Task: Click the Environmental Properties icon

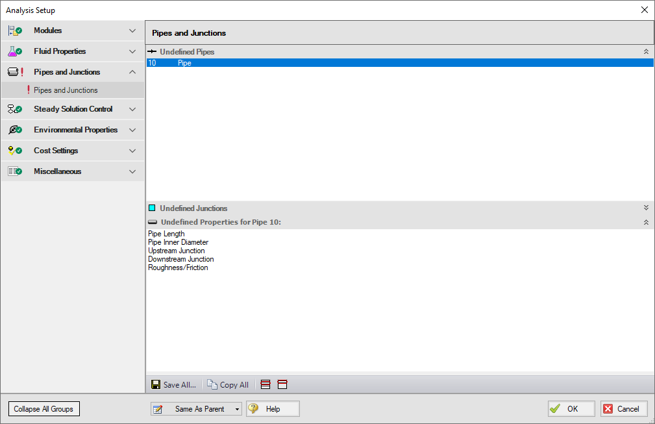Action: [15, 130]
